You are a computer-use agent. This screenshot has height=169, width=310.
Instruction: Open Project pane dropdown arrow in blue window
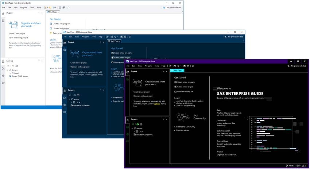(100, 42)
